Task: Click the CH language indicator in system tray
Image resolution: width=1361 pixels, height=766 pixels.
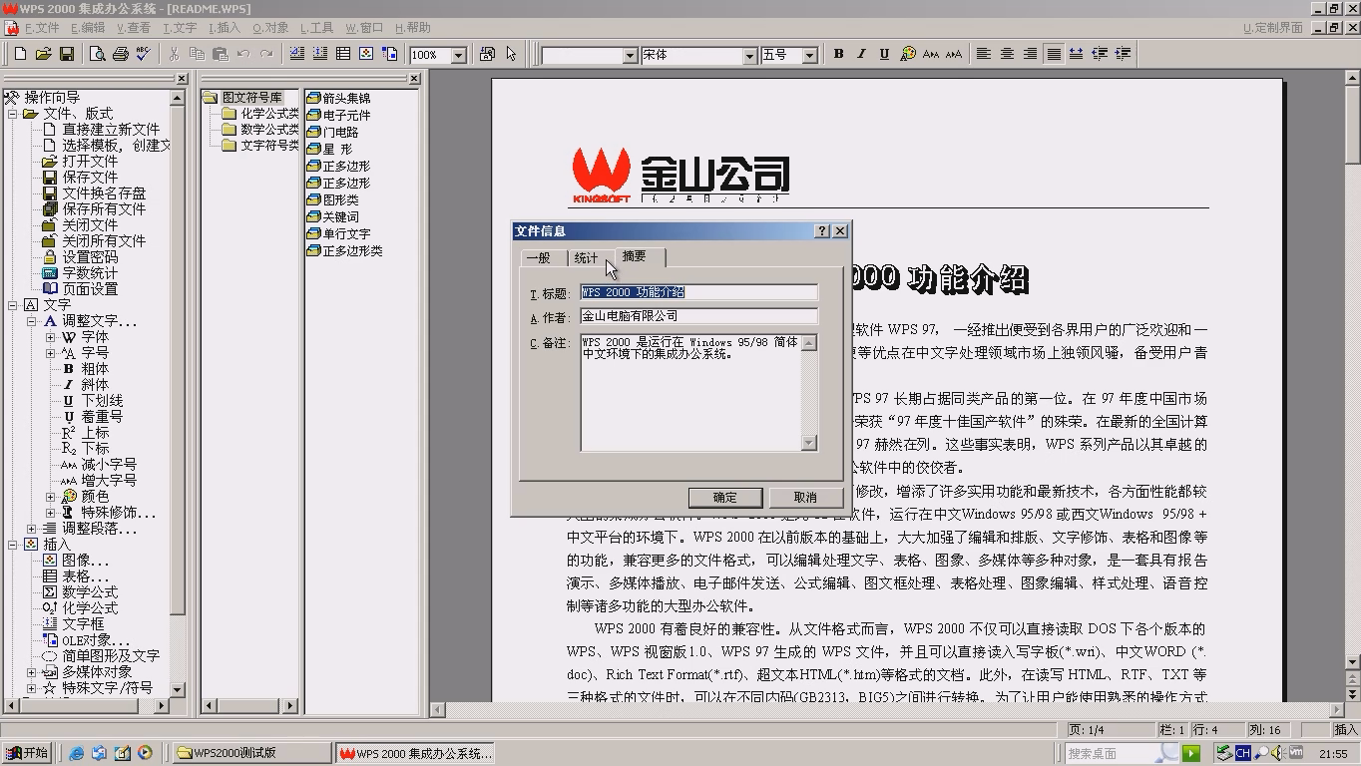Action: [x=1242, y=753]
